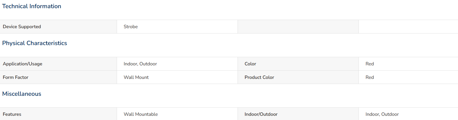Click the Miscellaneous section heading
Viewport: 458px width, 120px height.
[22, 94]
